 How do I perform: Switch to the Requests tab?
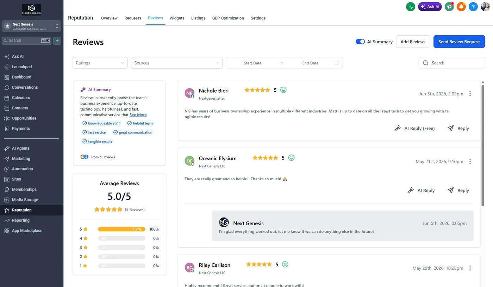[x=133, y=18]
